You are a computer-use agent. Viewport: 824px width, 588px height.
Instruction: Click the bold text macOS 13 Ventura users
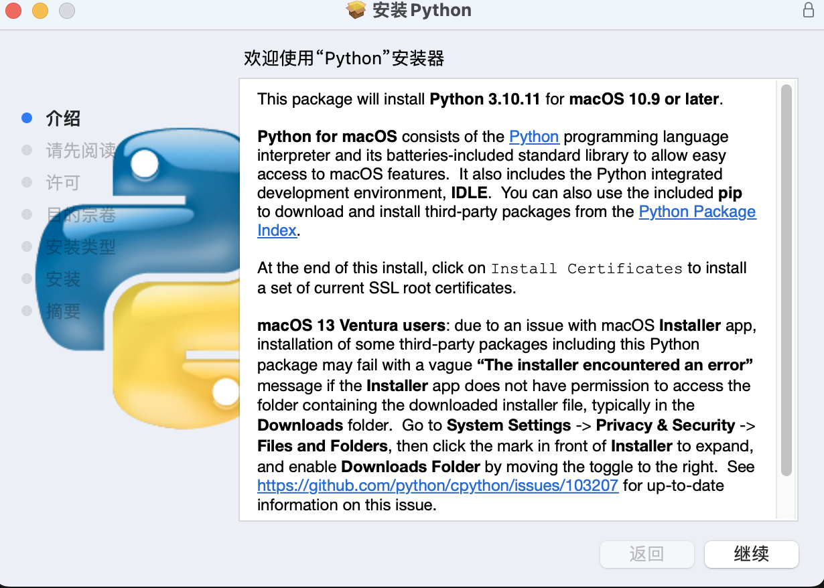point(352,326)
